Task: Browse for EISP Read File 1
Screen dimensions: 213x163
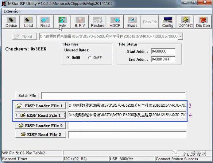Action: (x=40, y=115)
